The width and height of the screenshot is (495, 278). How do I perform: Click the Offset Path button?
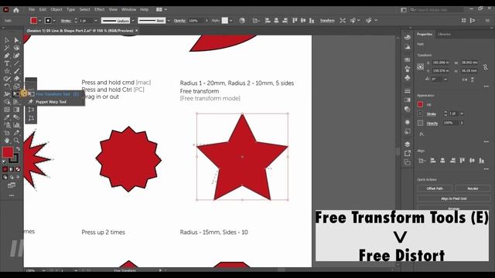(435, 188)
